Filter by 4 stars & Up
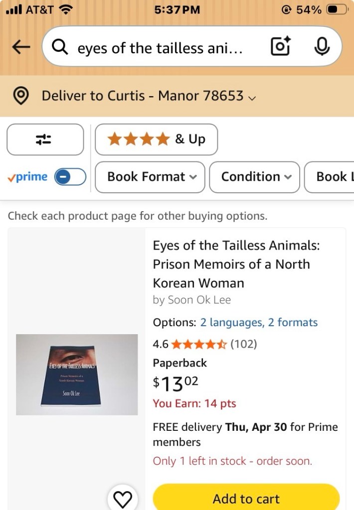The height and width of the screenshot is (510, 354). pos(156,139)
